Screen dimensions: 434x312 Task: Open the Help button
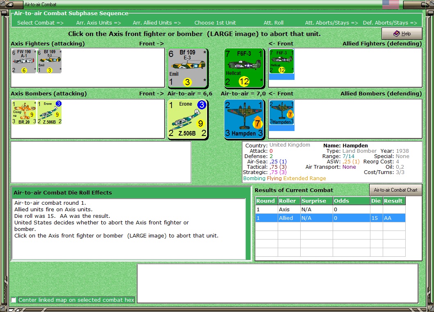(402, 34)
